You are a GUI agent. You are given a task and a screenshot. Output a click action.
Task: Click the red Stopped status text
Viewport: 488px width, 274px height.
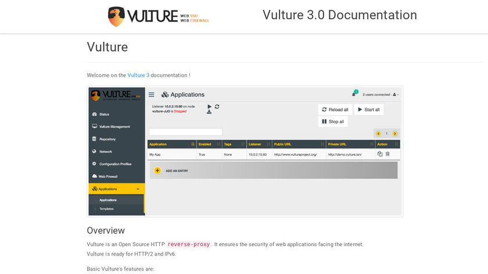tap(180, 111)
